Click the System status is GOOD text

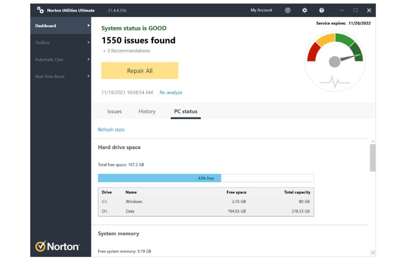pyautogui.click(x=134, y=28)
